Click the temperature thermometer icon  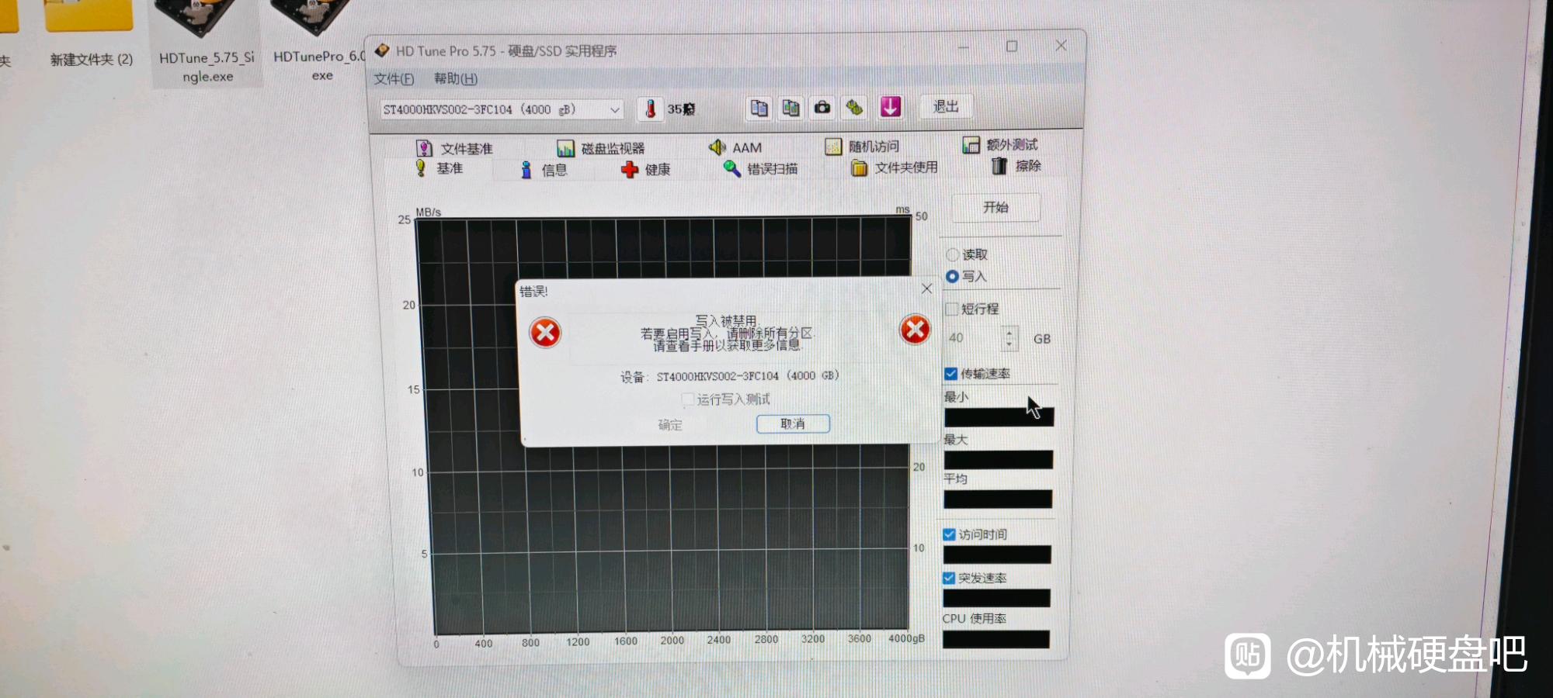pos(651,109)
